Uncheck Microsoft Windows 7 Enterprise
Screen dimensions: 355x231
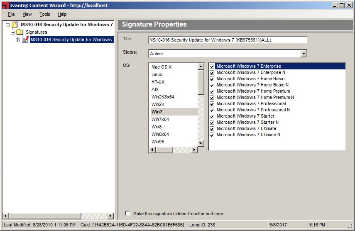tap(212, 66)
